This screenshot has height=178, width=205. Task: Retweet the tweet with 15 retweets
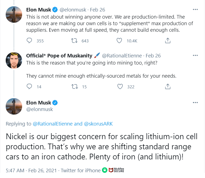[75, 87]
